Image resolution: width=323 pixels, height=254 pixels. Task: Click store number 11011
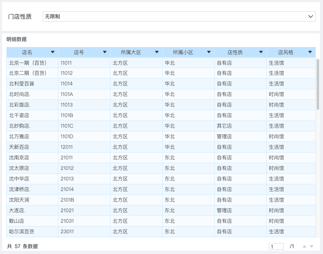click(x=66, y=63)
